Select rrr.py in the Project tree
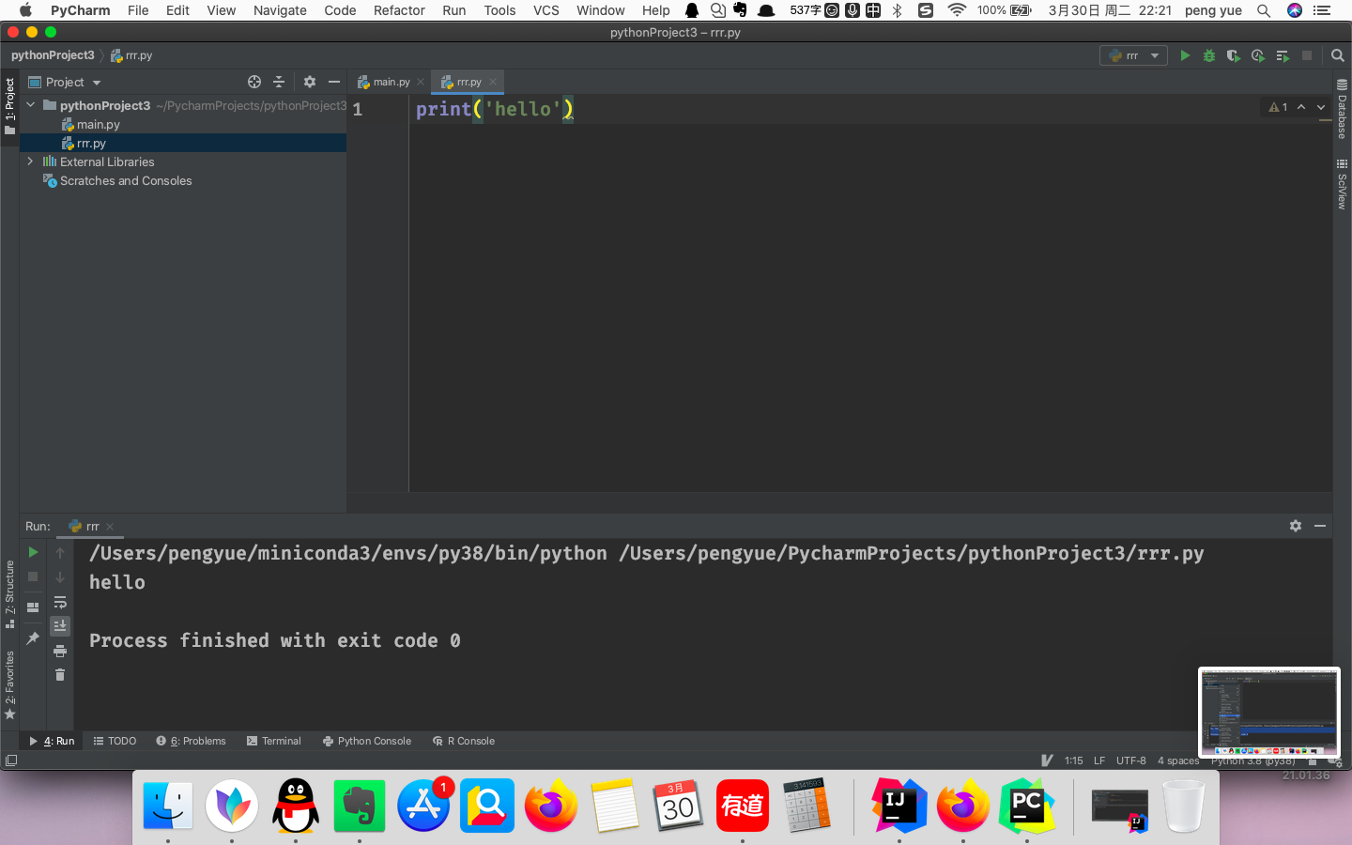The height and width of the screenshot is (845, 1352). [x=91, y=143]
